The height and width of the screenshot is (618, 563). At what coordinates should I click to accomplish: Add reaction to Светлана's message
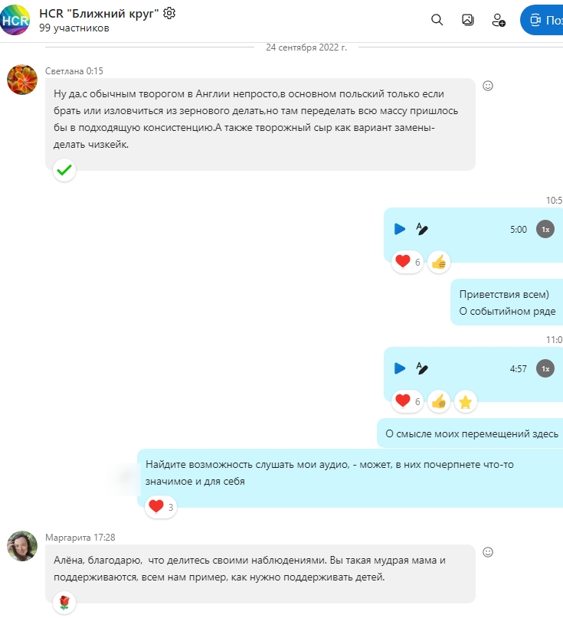[488, 86]
